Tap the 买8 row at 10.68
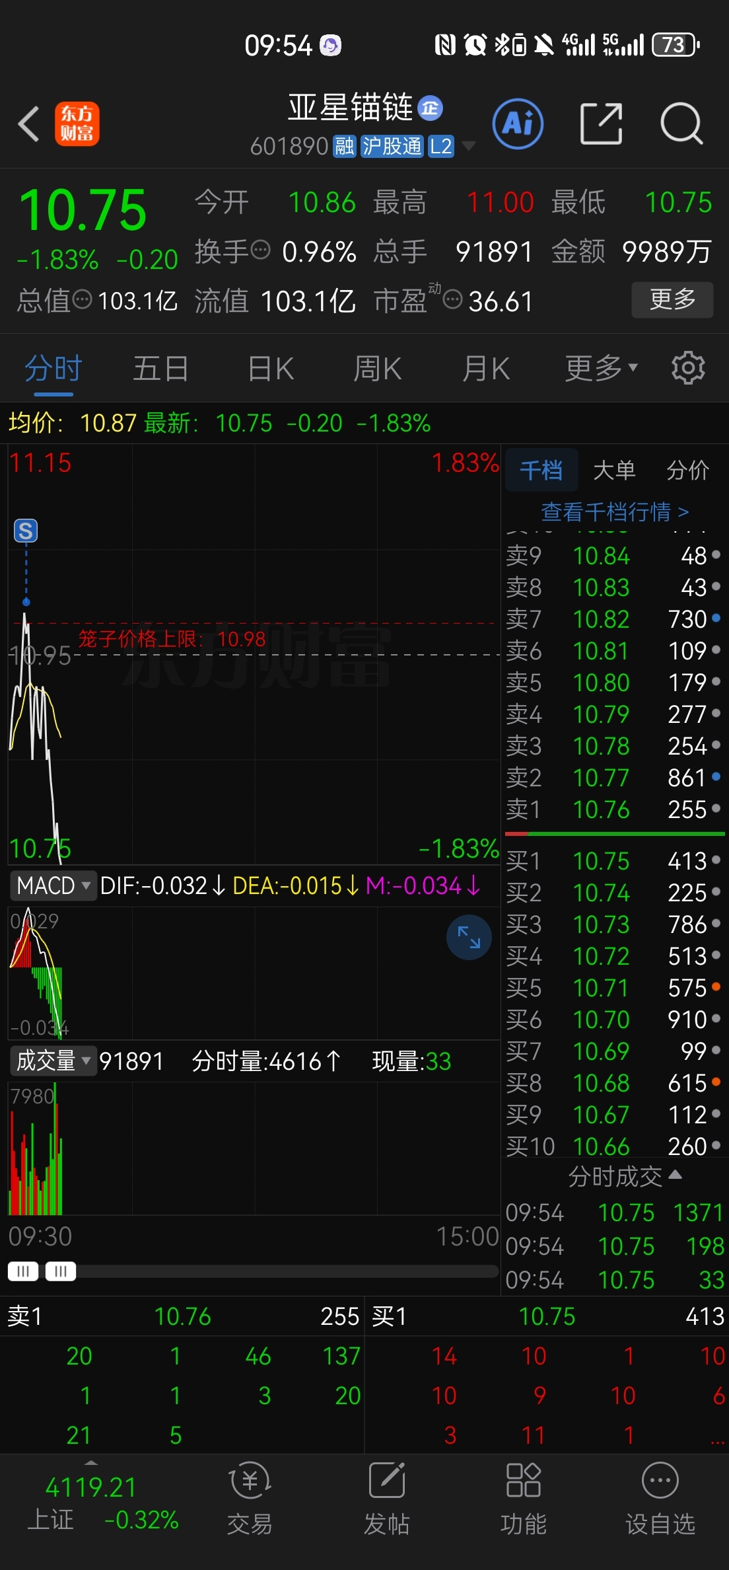 (614, 1083)
